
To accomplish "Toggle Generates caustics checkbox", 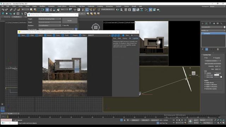I will tap(205, 89).
